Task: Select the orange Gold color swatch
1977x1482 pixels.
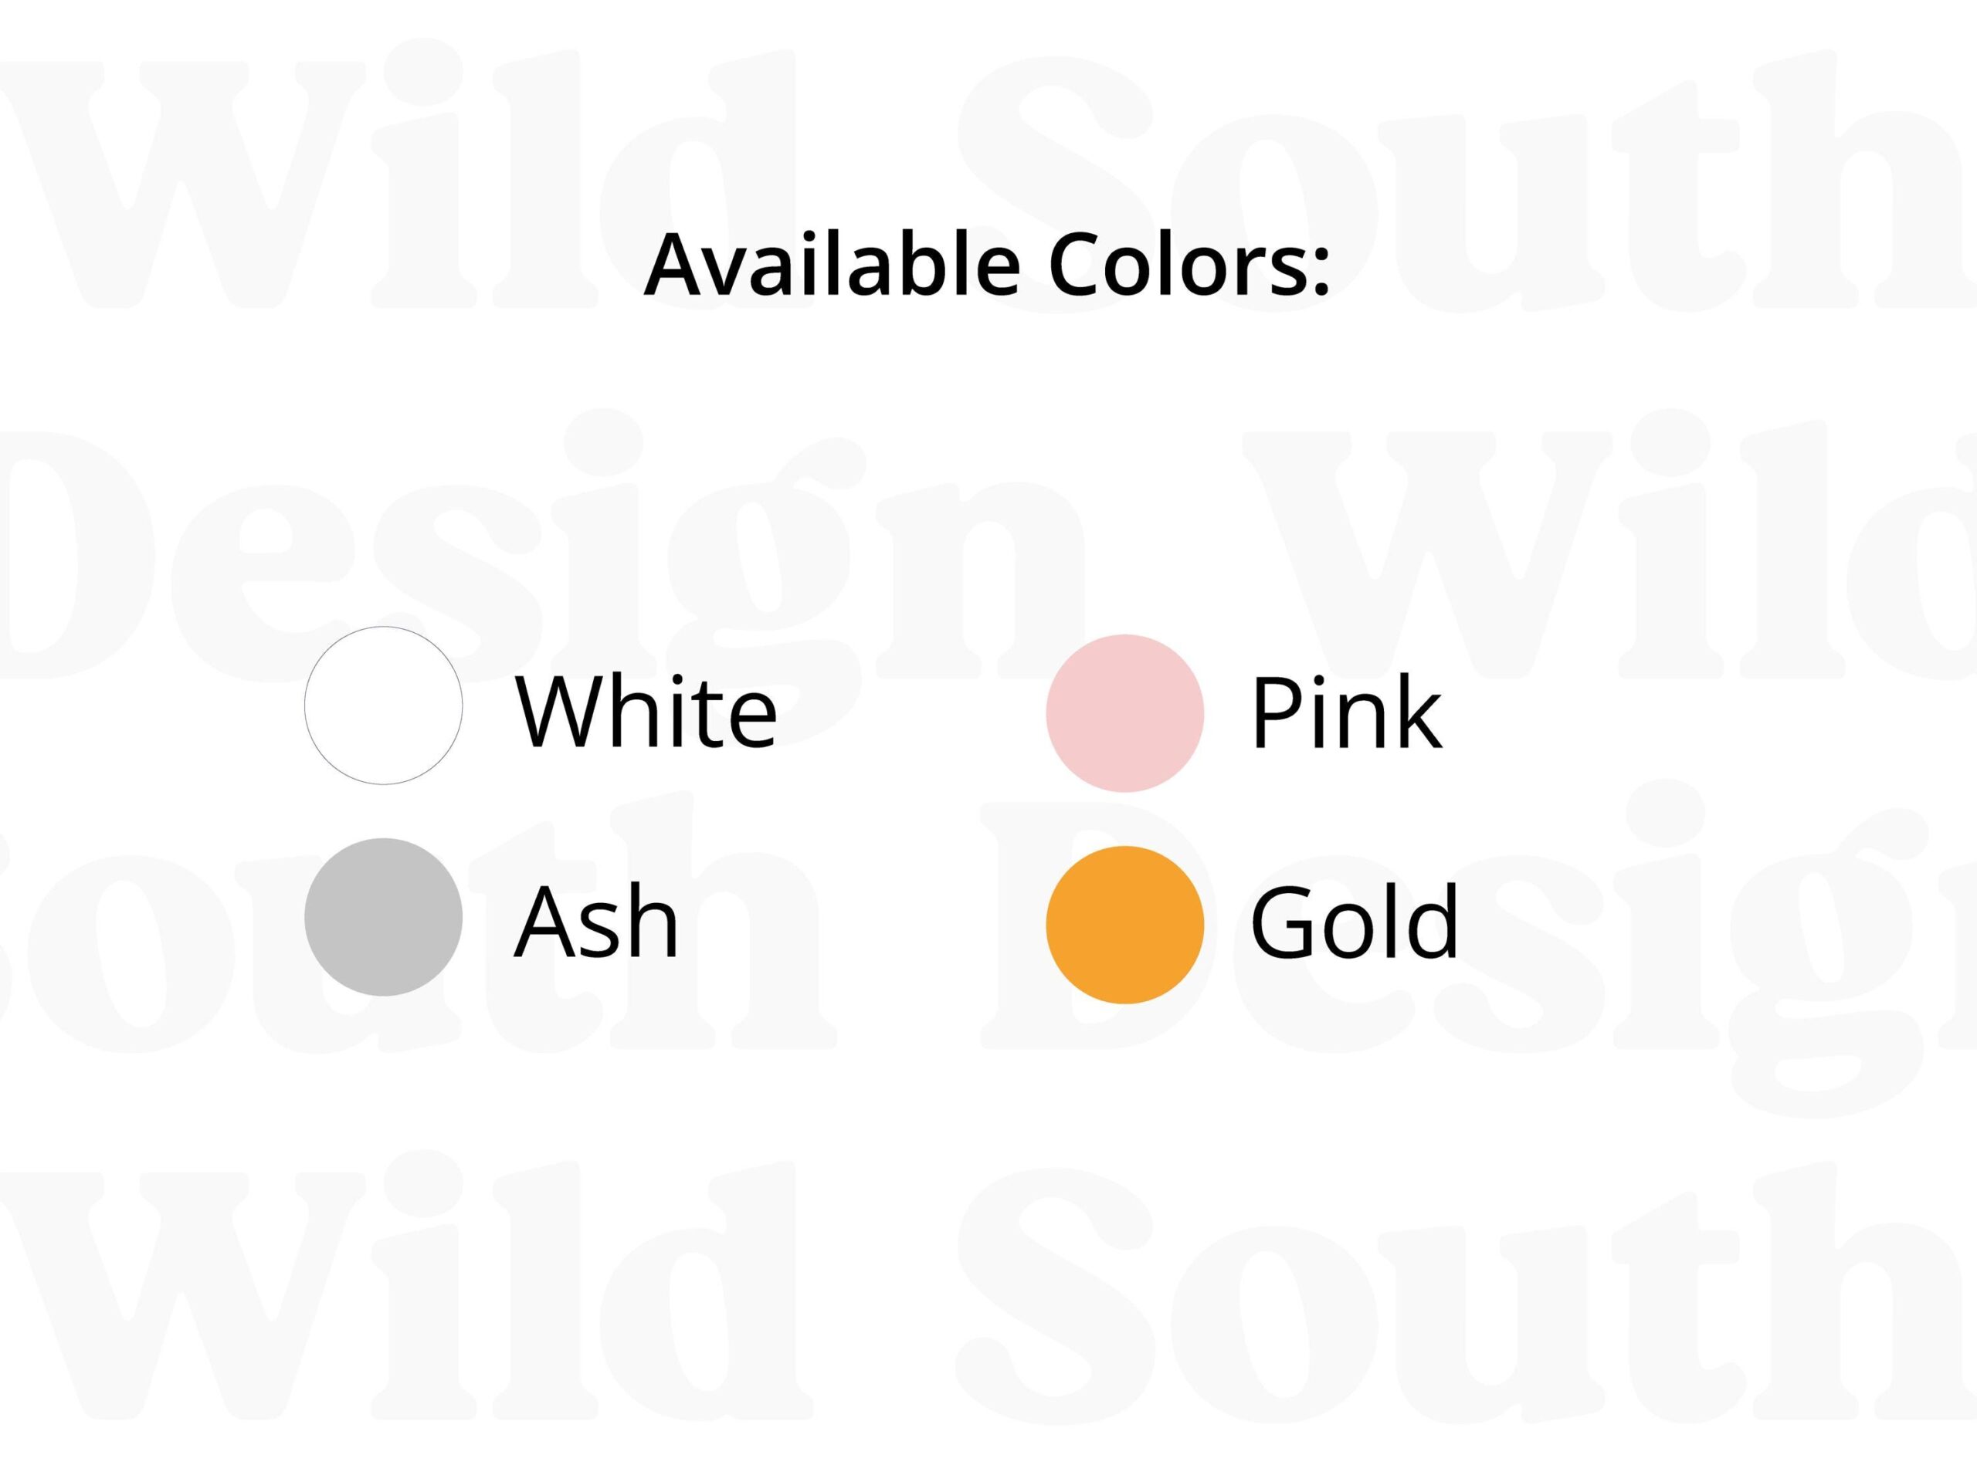Action: pyautogui.click(x=1124, y=925)
